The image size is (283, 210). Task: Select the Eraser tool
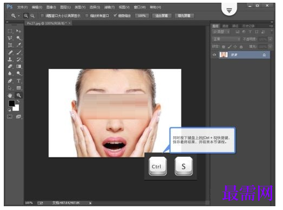tap(10, 66)
